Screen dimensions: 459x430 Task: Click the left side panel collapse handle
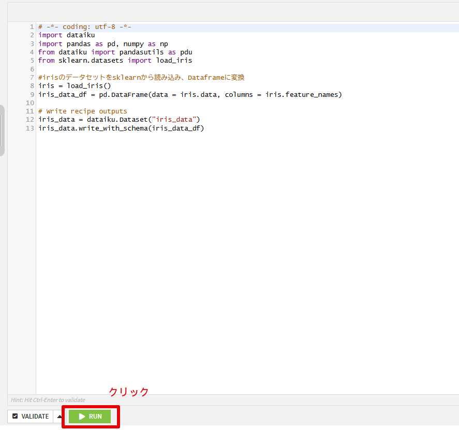pyautogui.click(x=2, y=131)
